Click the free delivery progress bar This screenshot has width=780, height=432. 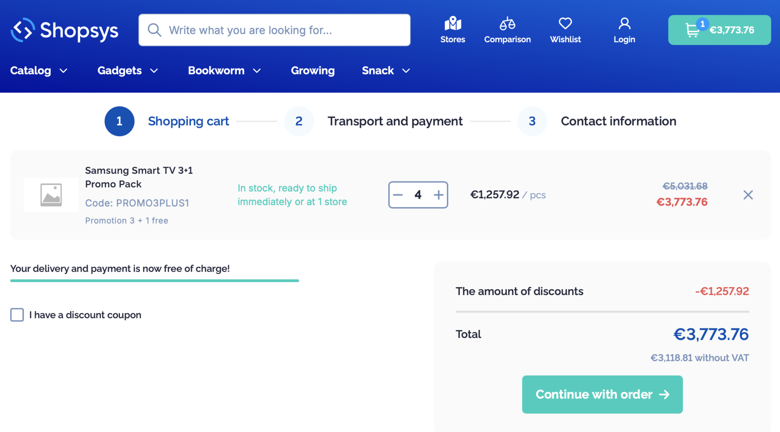pyautogui.click(x=154, y=281)
